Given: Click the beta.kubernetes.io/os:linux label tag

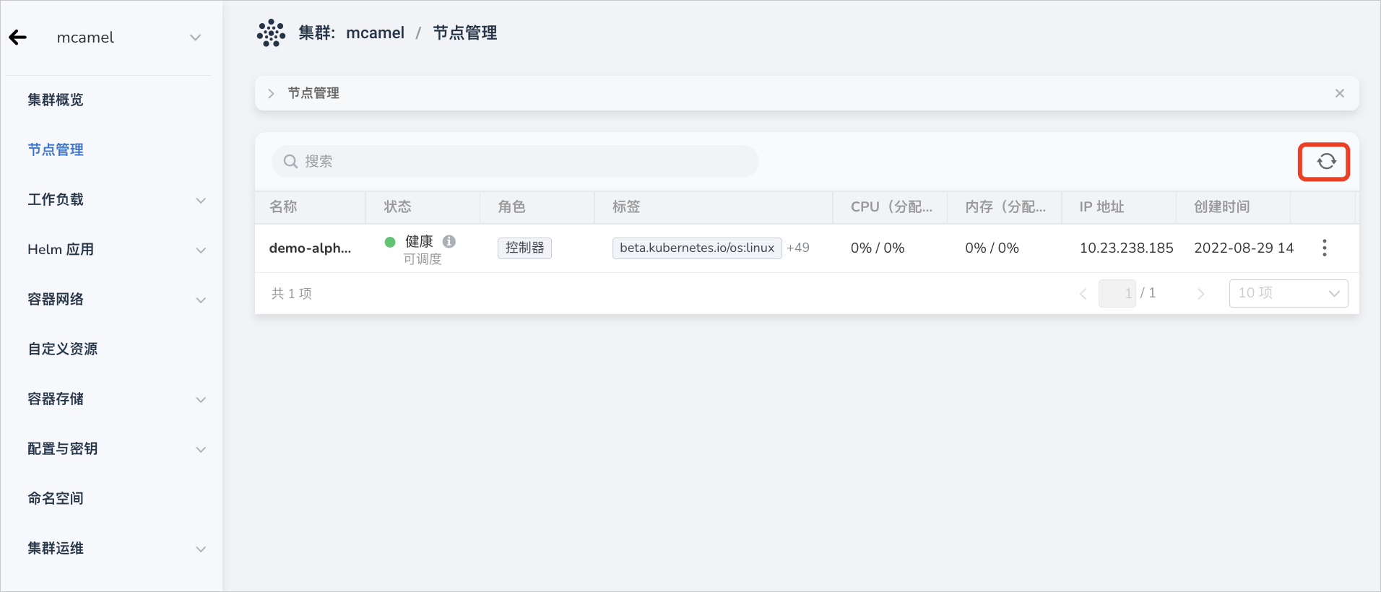Looking at the screenshot, I should [697, 248].
